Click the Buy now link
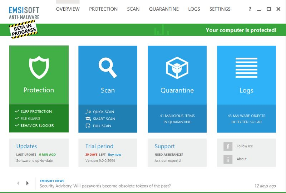Screen dimensions: 286x193 pos(114,155)
